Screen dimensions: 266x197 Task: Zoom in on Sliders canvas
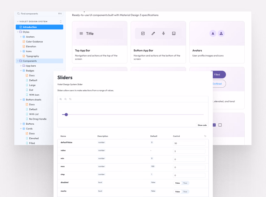click(61, 99)
